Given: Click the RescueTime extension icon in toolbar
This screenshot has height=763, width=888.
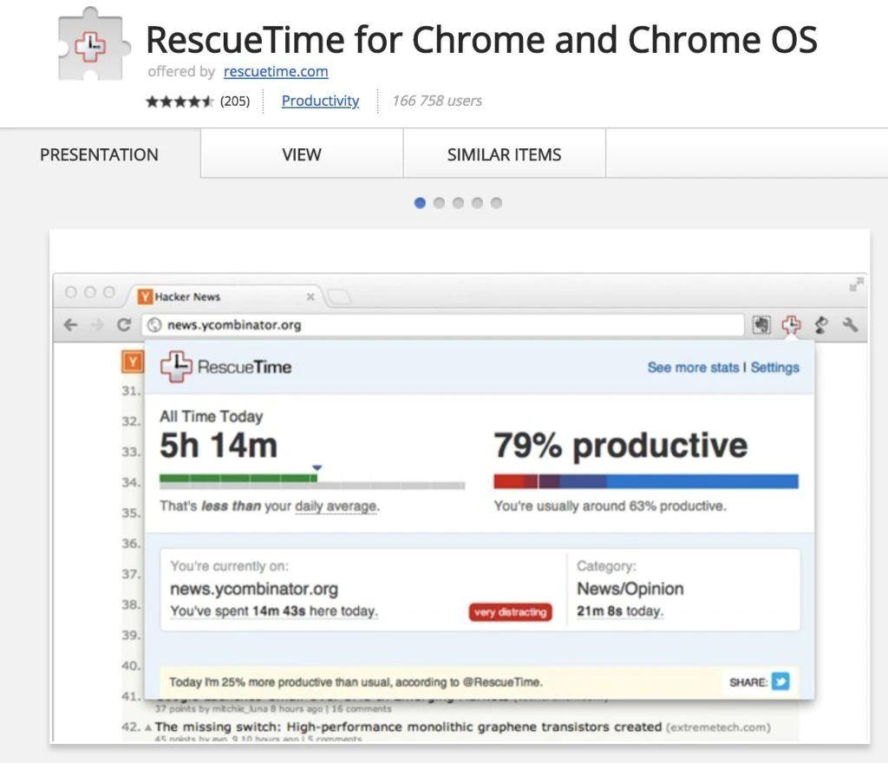Looking at the screenshot, I should (x=790, y=324).
